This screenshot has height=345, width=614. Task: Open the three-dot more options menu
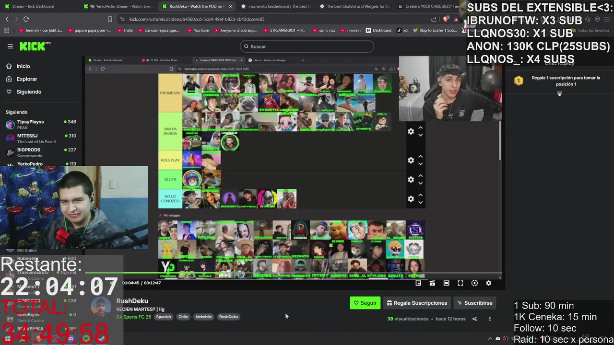[490, 319]
